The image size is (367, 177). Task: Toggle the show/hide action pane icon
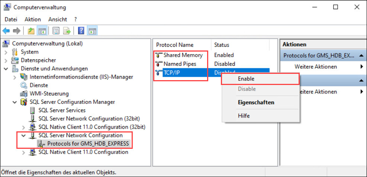pyautogui.click(x=92, y=31)
